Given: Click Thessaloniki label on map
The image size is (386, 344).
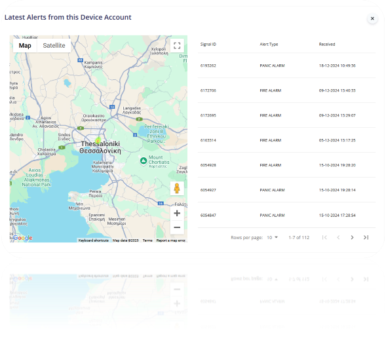Looking at the screenshot, I should pyautogui.click(x=100, y=147).
